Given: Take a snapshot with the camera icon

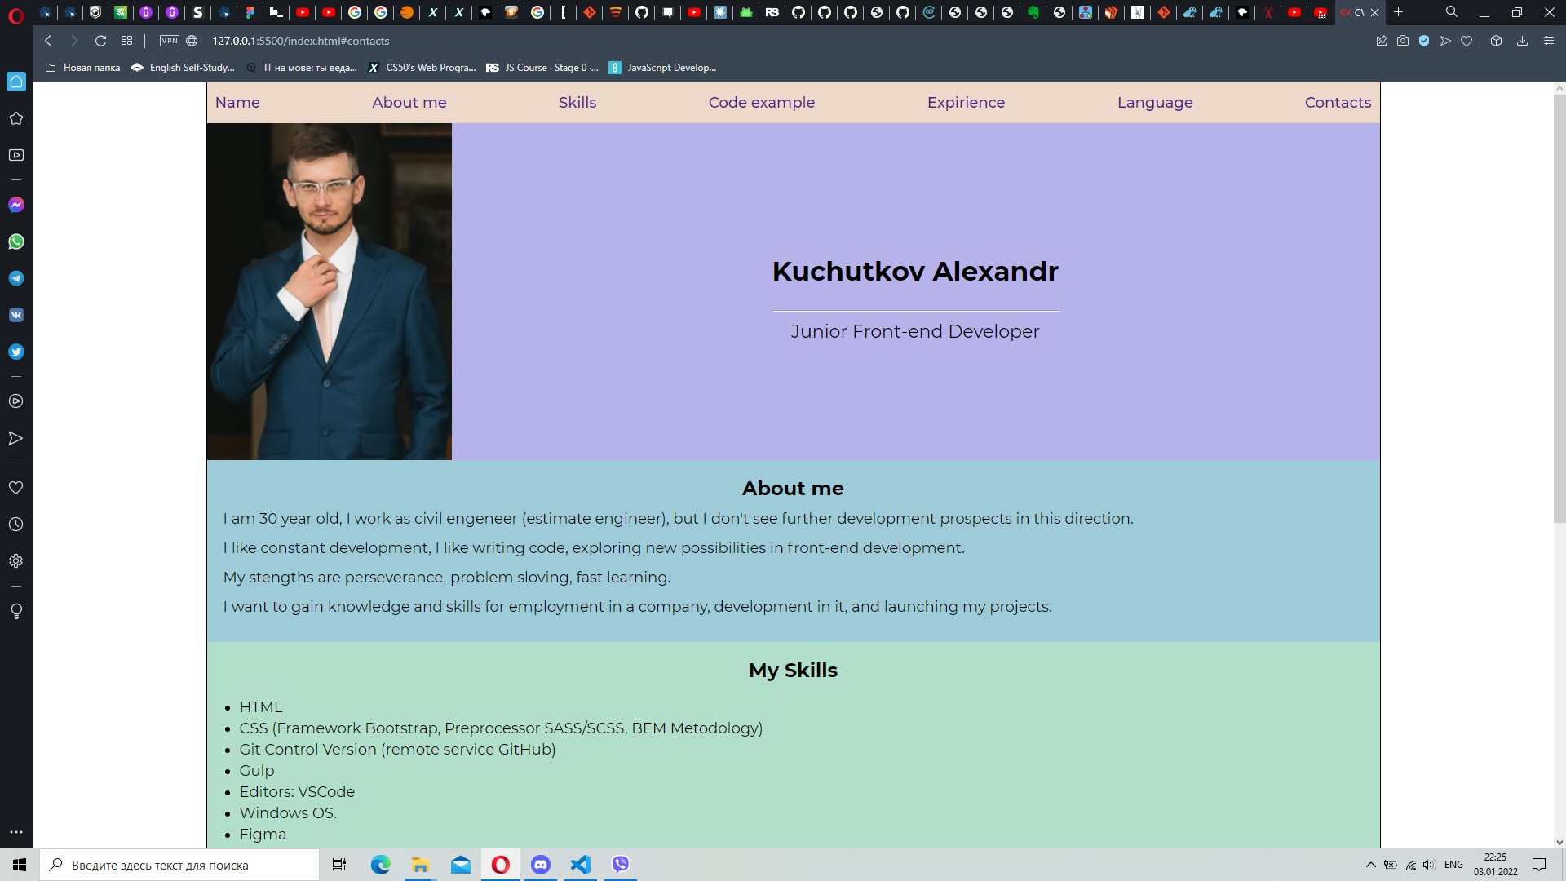Looking at the screenshot, I should (1403, 41).
